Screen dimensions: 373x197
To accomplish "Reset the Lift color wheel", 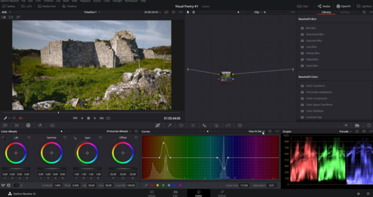I will pyautogui.click(x=29, y=138).
